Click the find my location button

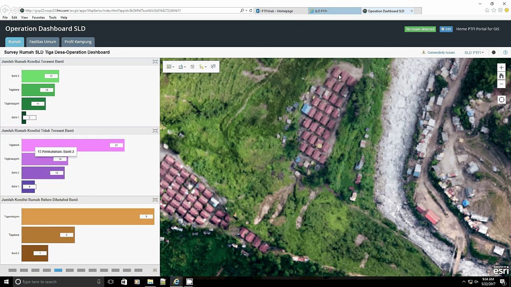point(501,100)
